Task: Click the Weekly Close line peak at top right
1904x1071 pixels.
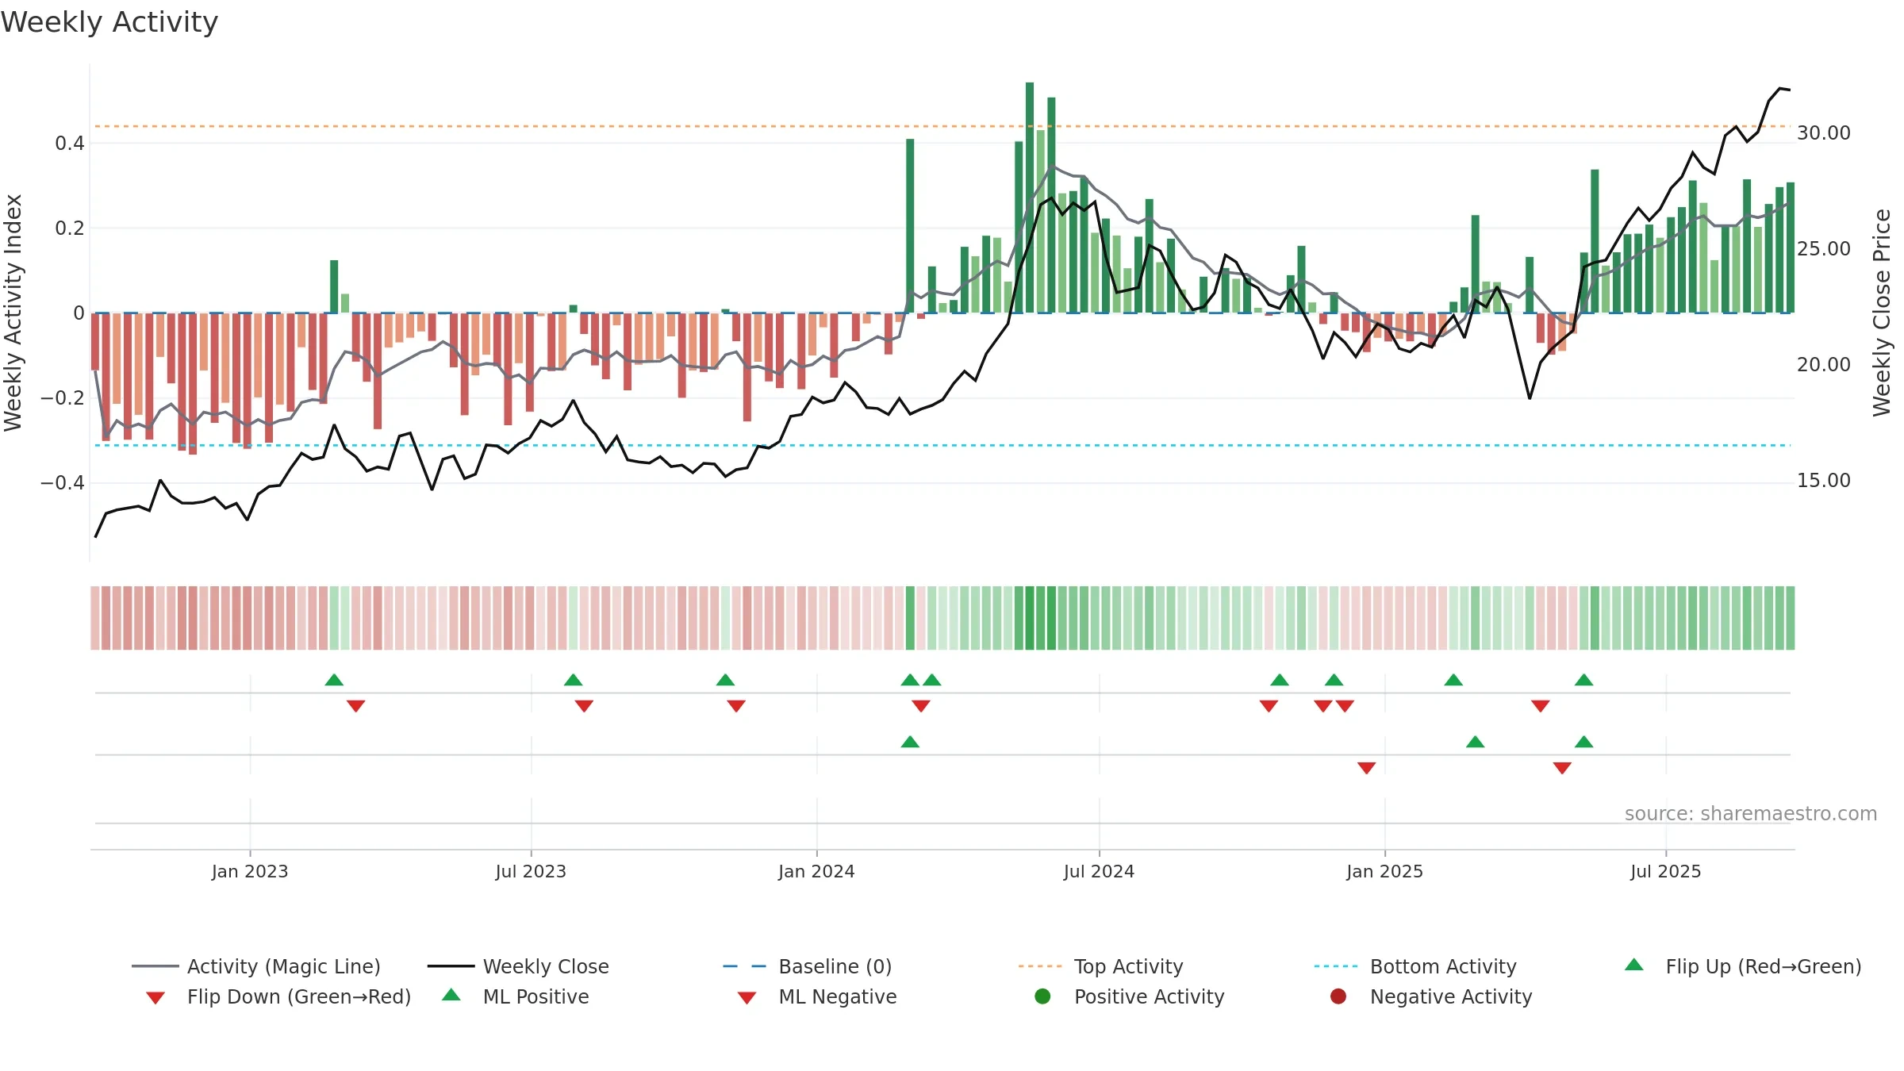Action: coord(1780,88)
